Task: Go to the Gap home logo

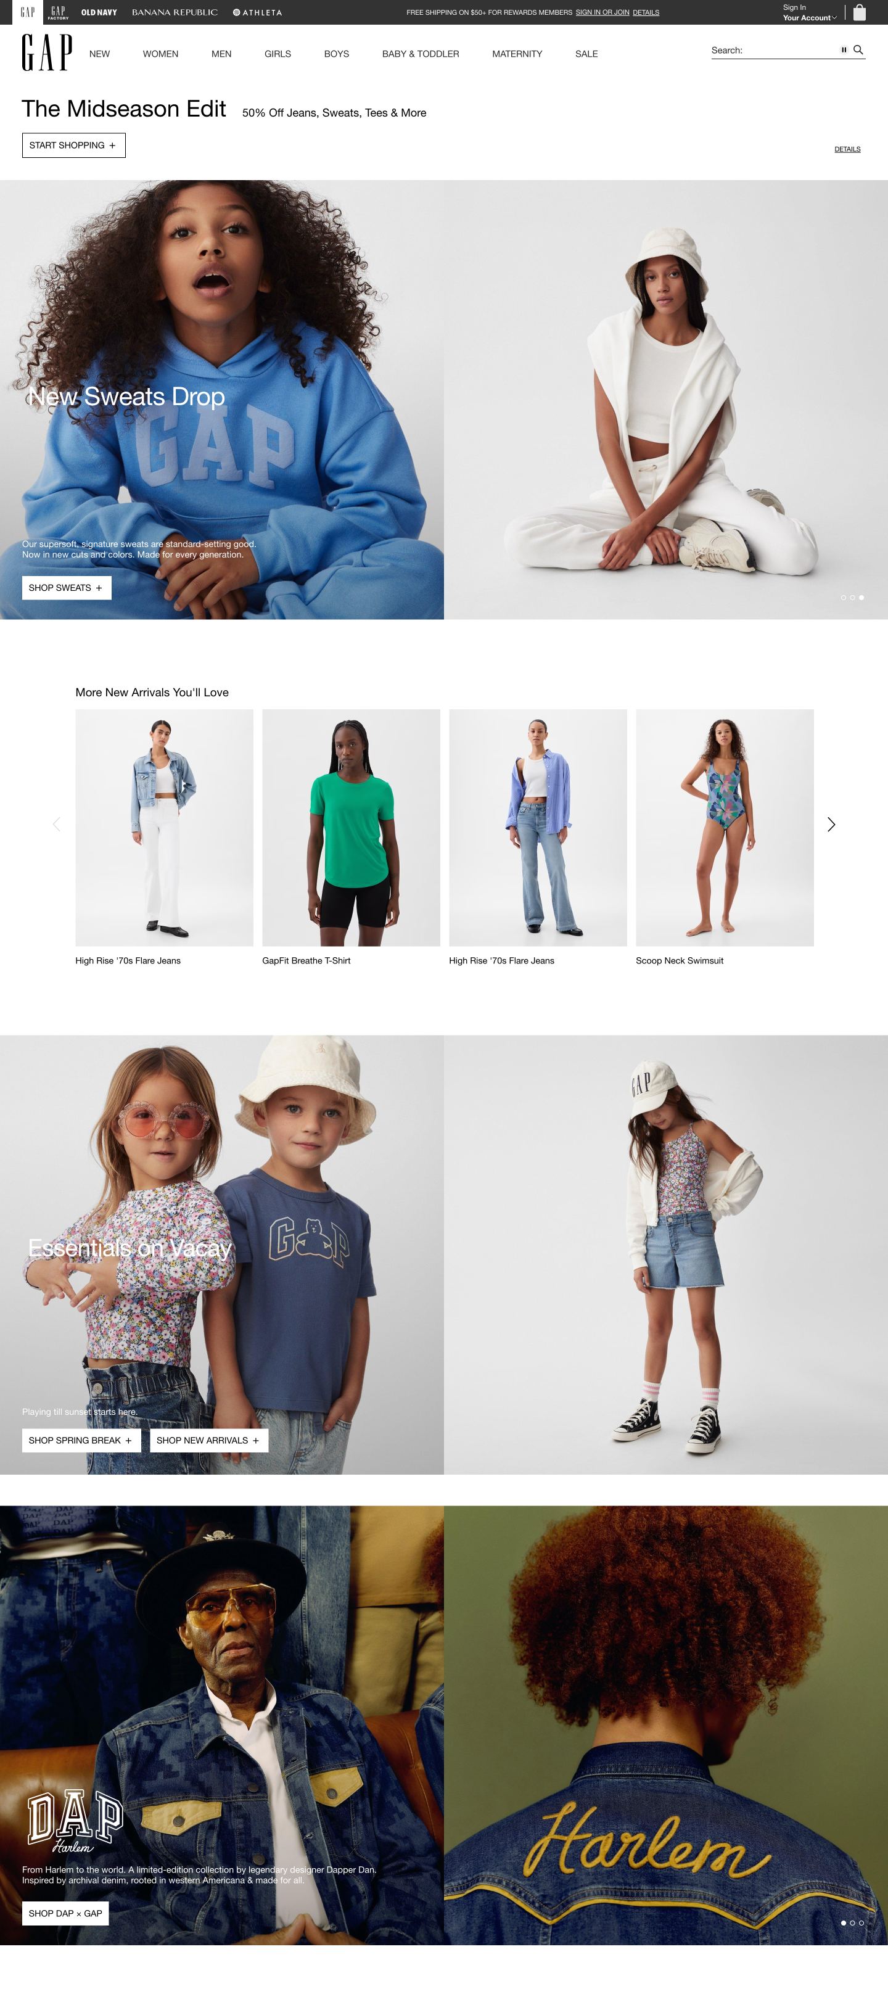Action: click(47, 52)
